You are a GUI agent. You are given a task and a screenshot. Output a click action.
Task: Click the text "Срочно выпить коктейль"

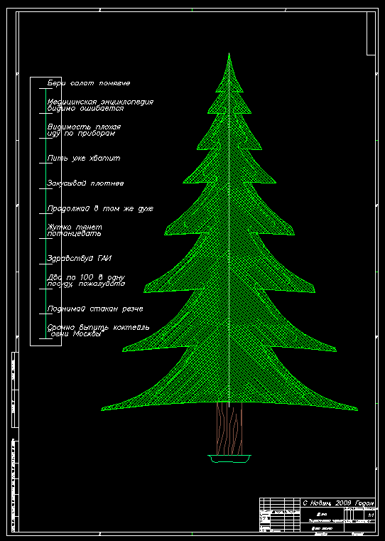pos(98,327)
